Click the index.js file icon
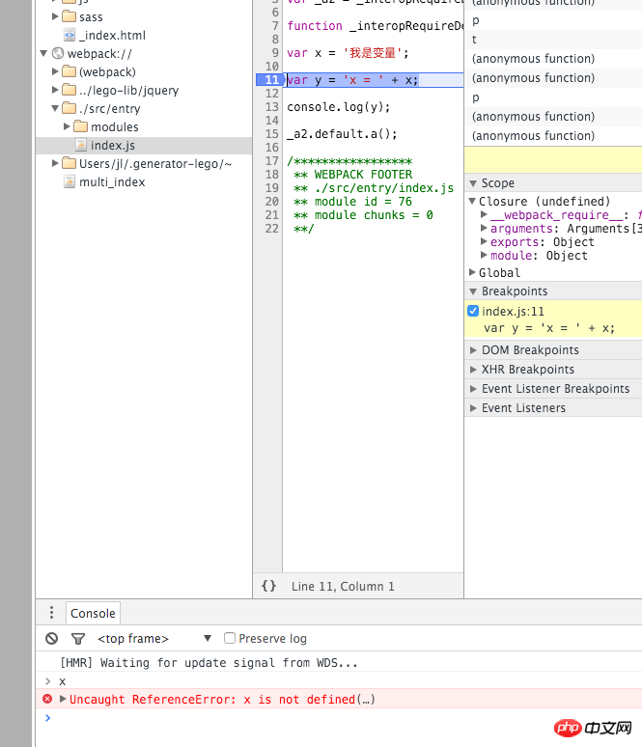The height and width of the screenshot is (747, 642). click(81, 145)
